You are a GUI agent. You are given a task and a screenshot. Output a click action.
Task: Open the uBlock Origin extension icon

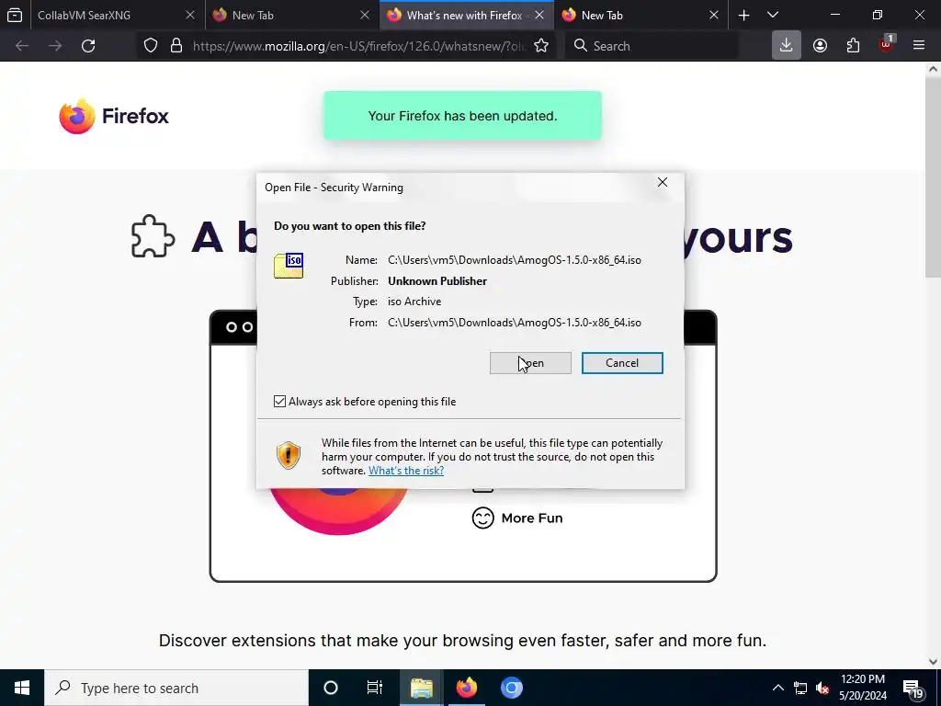pyautogui.click(x=887, y=44)
